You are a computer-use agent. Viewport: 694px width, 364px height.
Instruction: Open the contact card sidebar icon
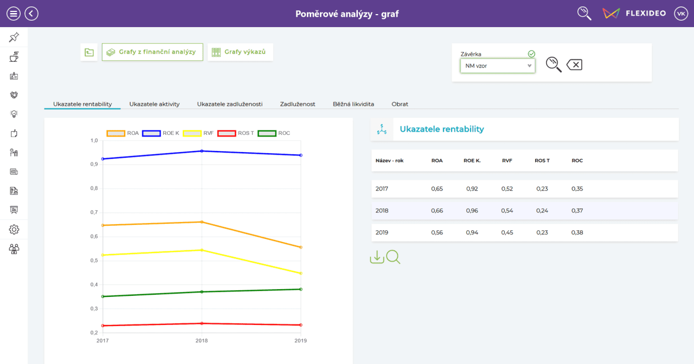coord(14,76)
